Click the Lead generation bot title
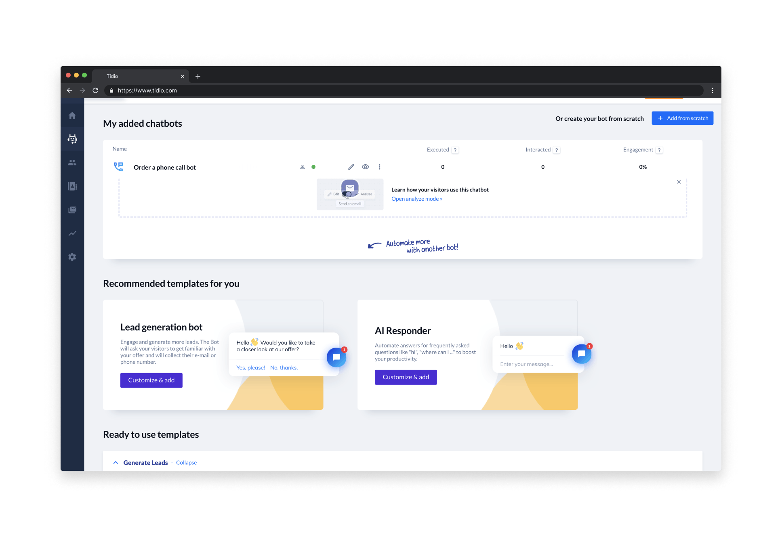The width and height of the screenshot is (782, 537). pyautogui.click(x=161, y=327)
